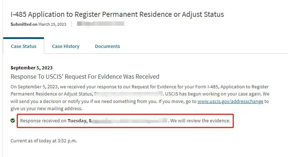Screen dimensions: 288x157
Task: Click the 'Response To USCIS' Request' heading
Action: 85,77
